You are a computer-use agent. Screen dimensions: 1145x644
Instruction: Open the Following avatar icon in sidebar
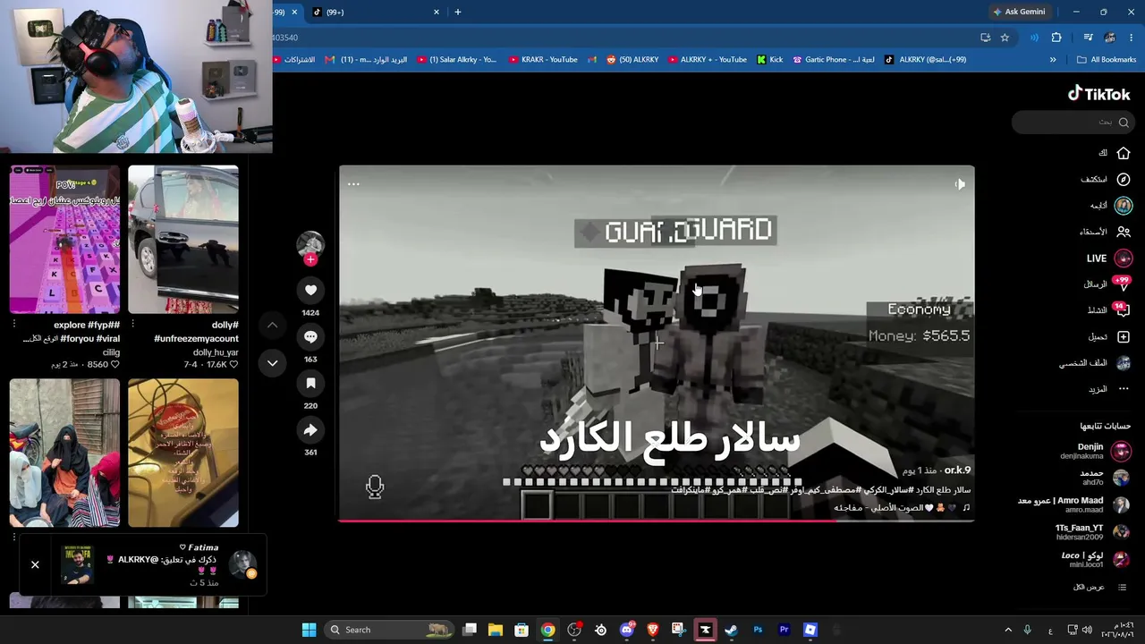click(x=1123, y=205)
